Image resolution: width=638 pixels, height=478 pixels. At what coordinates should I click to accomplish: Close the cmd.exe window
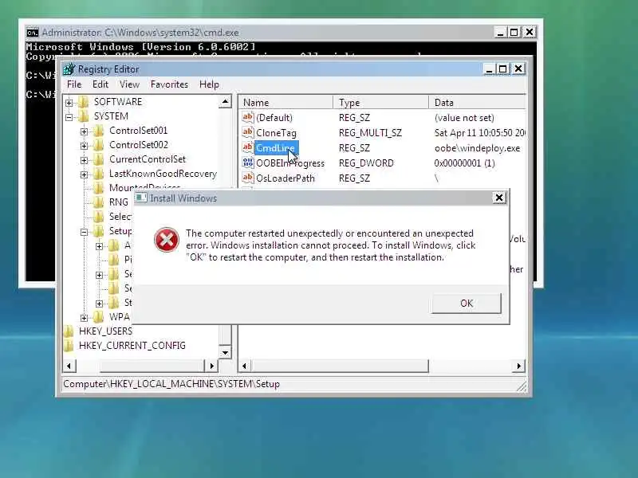coord(529,32)
